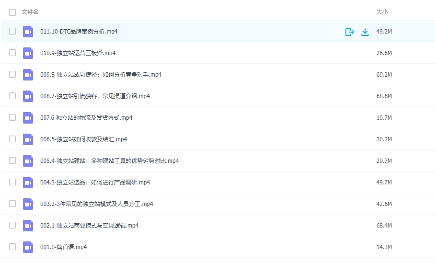Tick the checkbox for 002.1 商业模式与变现逻辑
Screen dimensions: 435x263
point(12,226)
